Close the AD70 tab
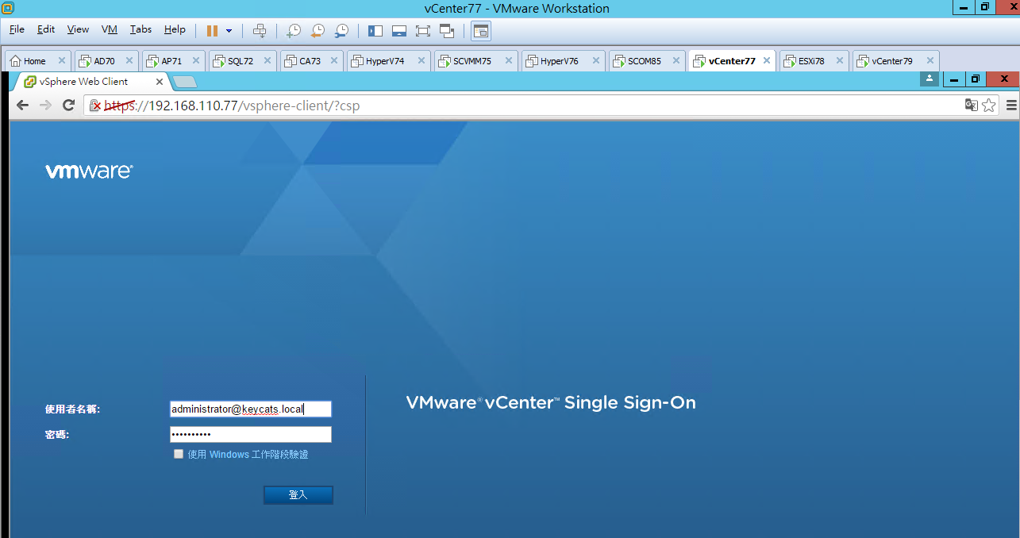Viewport: 1020px width, 538px height. tap(129, 61)
